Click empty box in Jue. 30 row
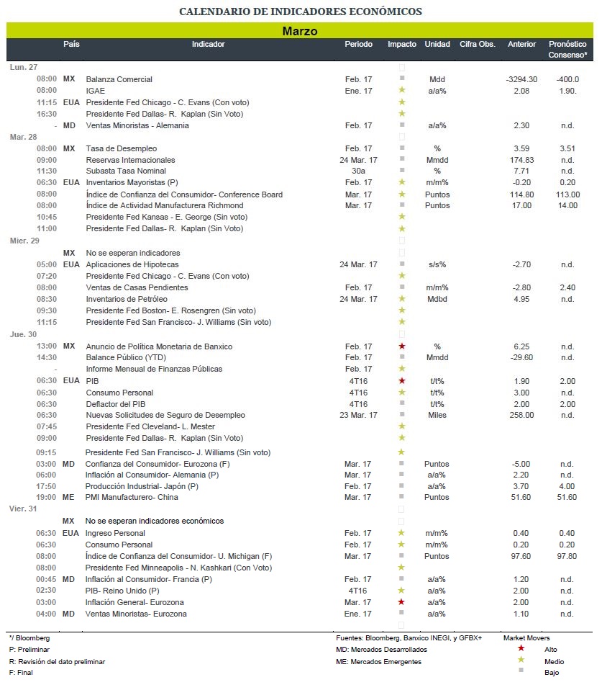Screen dimensions: 602x685 tap(402, 334)
